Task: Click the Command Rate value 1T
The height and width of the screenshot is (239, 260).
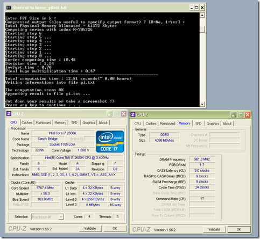Action: tap(202, 199)
